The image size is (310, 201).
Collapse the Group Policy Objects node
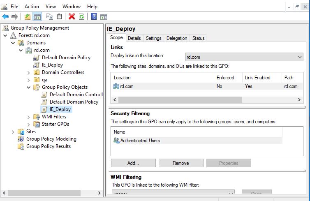point(28,87)
